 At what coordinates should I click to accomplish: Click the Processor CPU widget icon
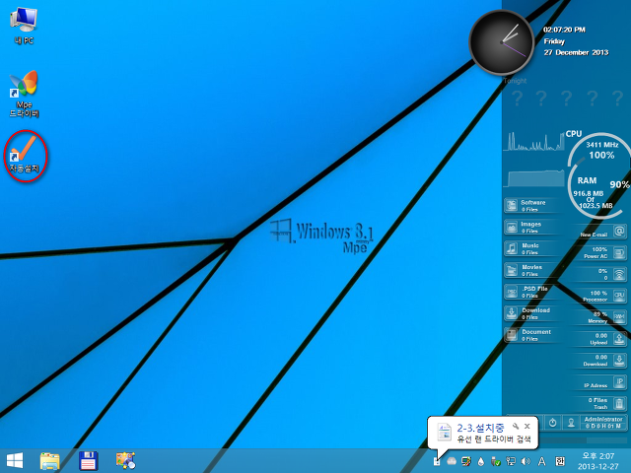620,296
